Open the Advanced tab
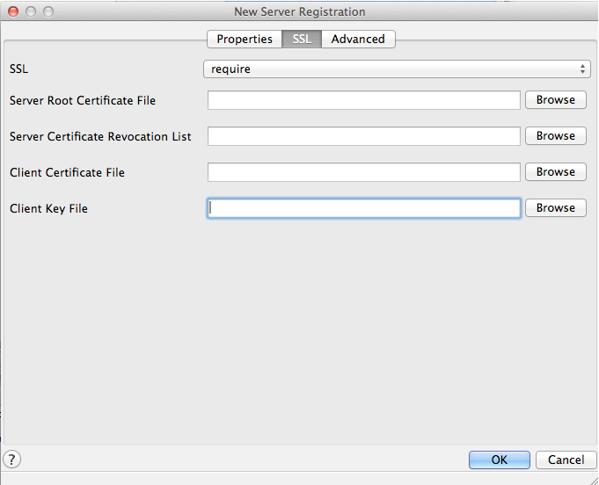 [x=358, y=39]
